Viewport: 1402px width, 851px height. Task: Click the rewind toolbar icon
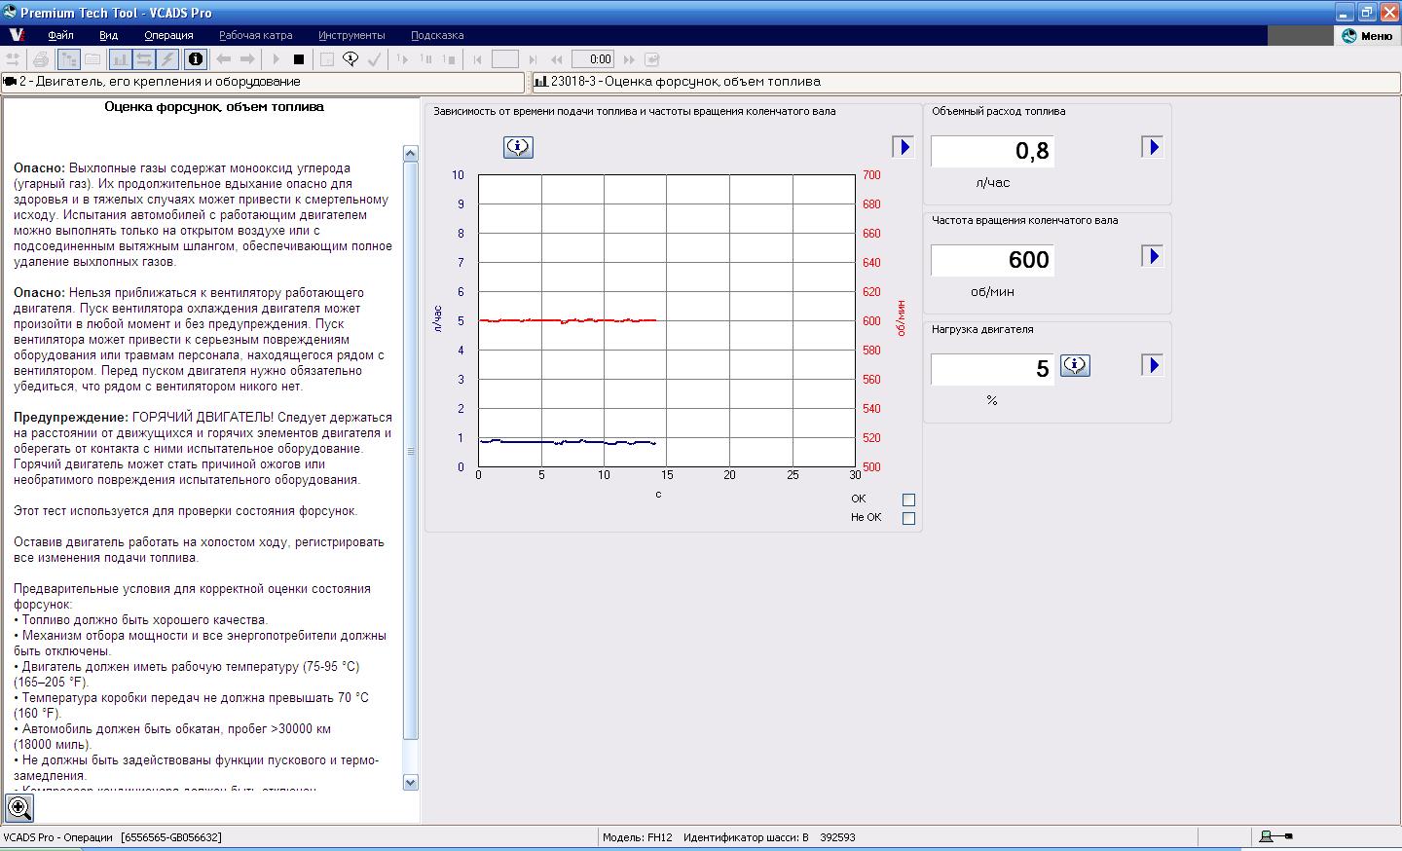pyautogui.click(x=558, y=59)
